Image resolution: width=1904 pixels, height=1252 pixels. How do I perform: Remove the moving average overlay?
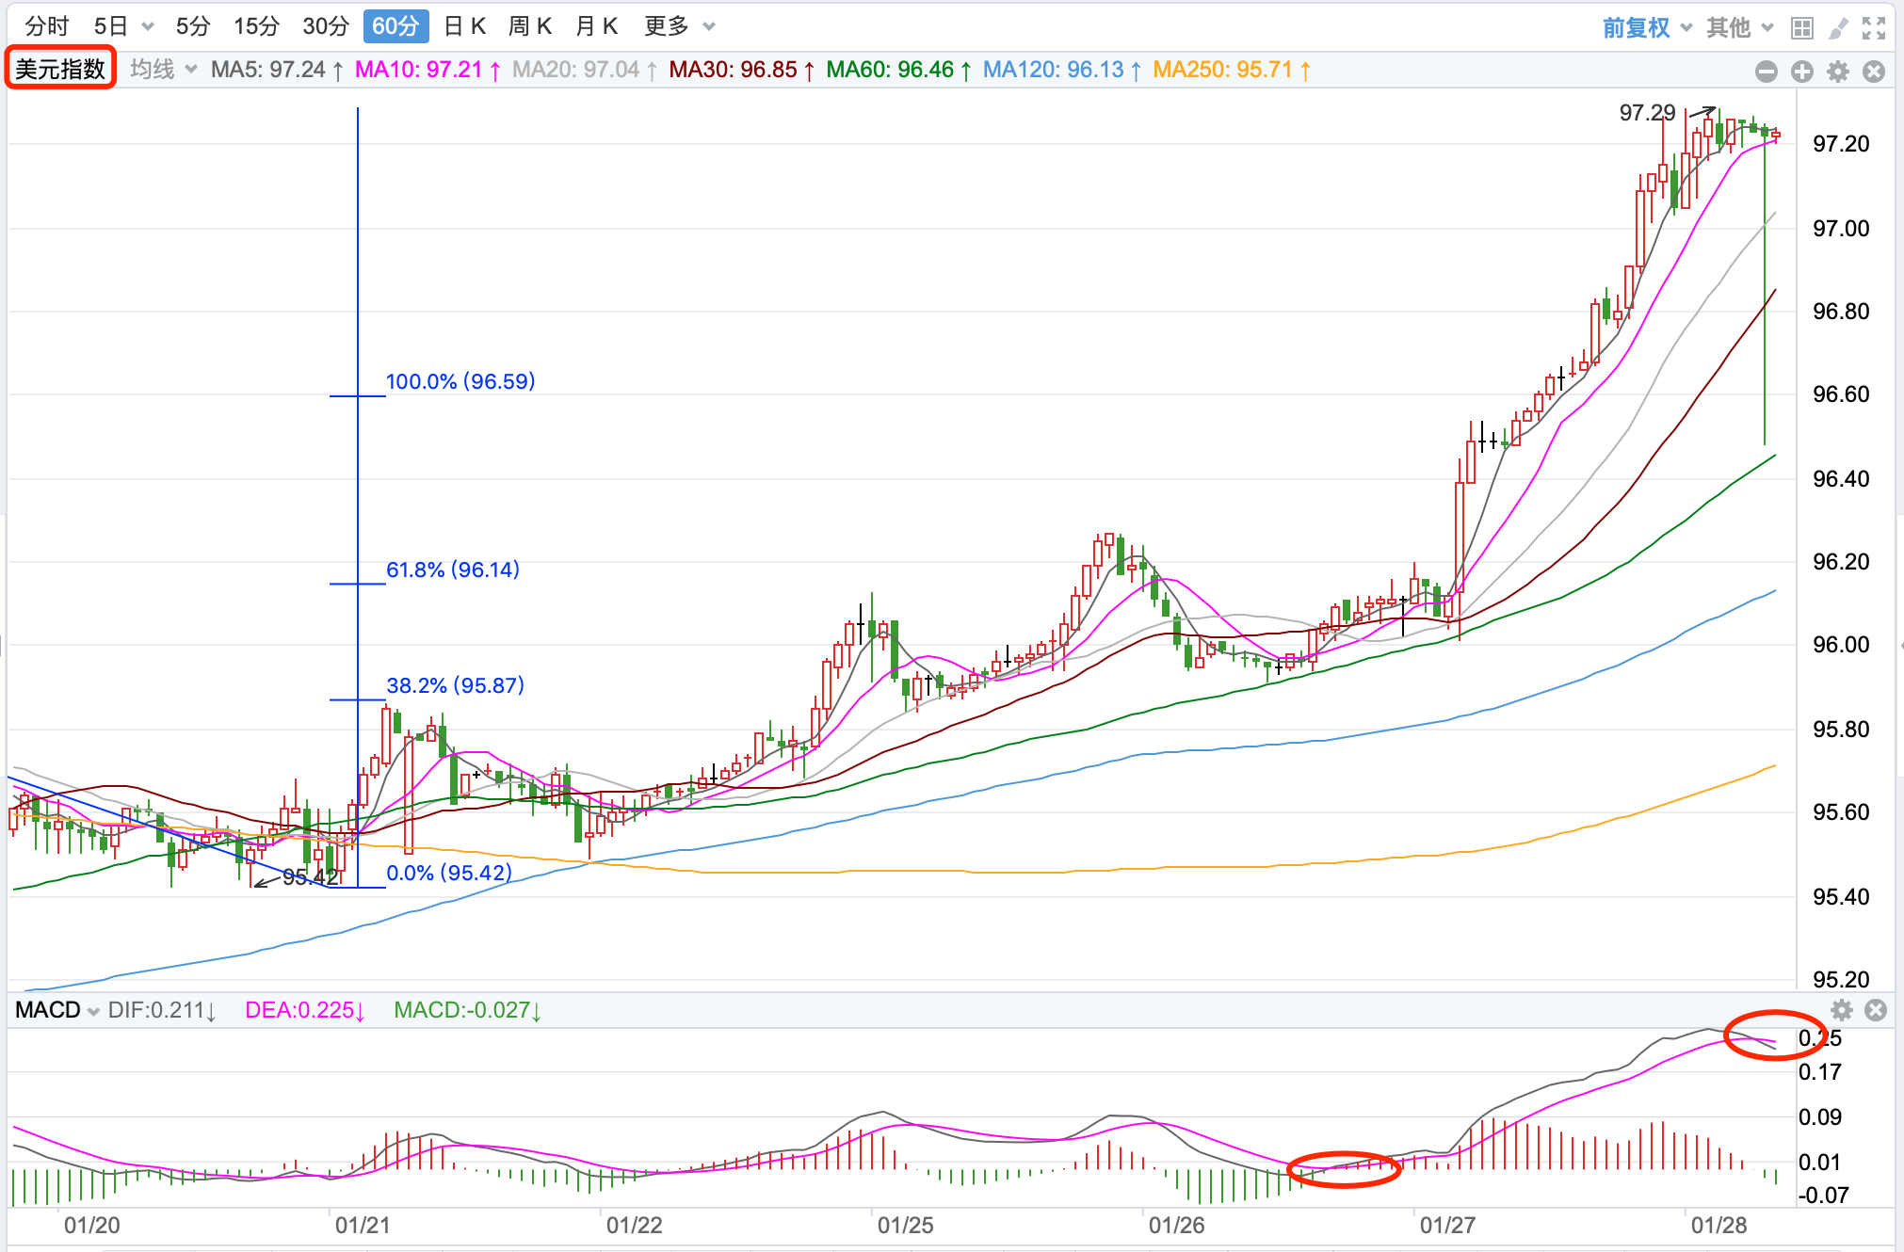click(x=1874, y=71)
